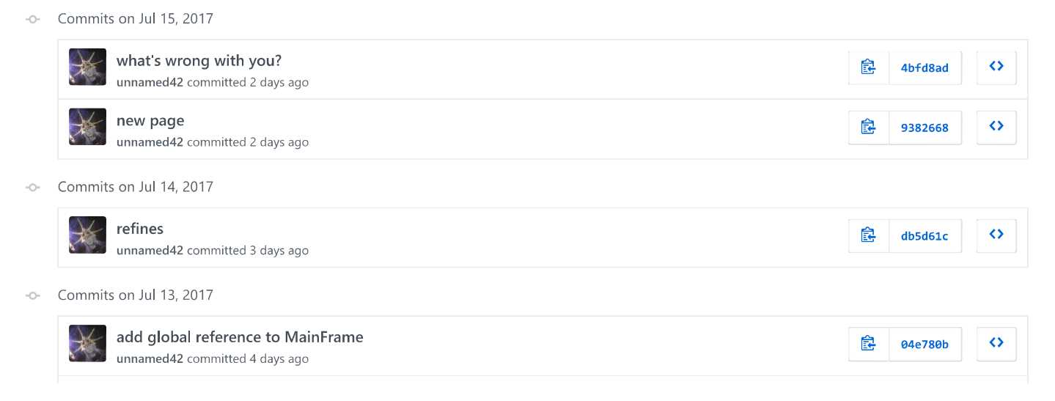Open commit hash db5d61c

[x=924, y=236]
